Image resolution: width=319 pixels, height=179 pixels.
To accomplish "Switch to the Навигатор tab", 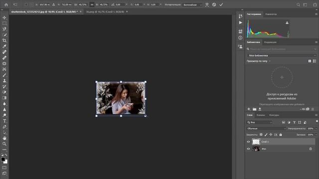I will tap(271, 14).
